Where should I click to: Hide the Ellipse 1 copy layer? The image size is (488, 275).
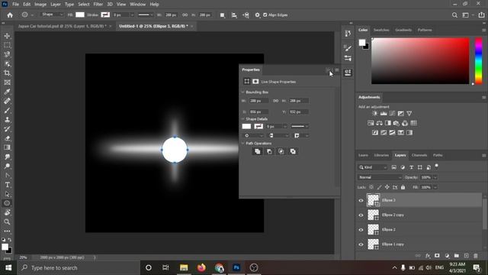[361, 244]
